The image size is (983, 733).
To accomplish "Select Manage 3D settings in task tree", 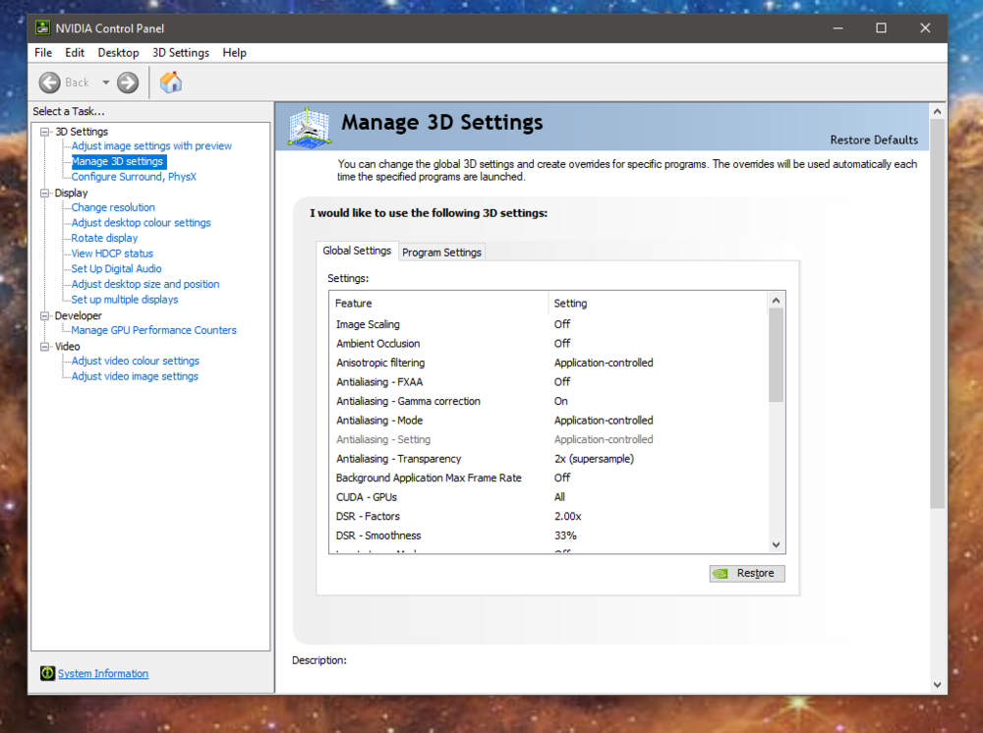I will 117,162.
